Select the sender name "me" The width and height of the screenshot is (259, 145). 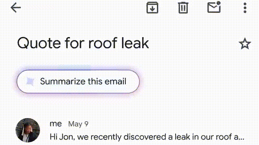pos(56,124)
